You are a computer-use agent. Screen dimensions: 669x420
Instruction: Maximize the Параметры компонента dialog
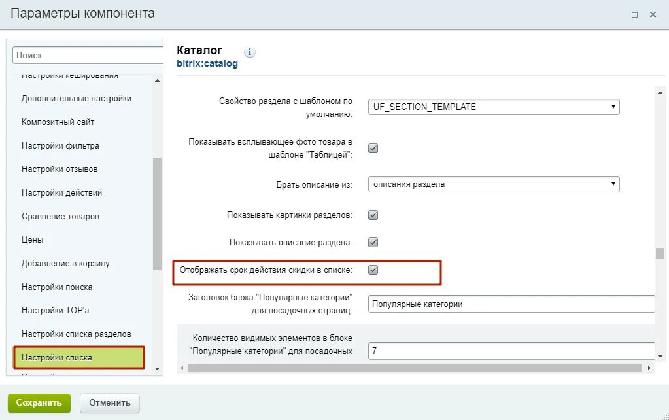coord(634,14)
